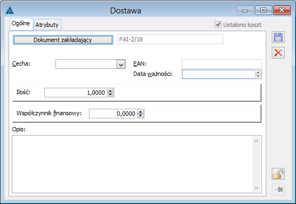Screen dimensions: 296x204
Task: Switch to the Atrybuty tab
Action: [47, 25]
